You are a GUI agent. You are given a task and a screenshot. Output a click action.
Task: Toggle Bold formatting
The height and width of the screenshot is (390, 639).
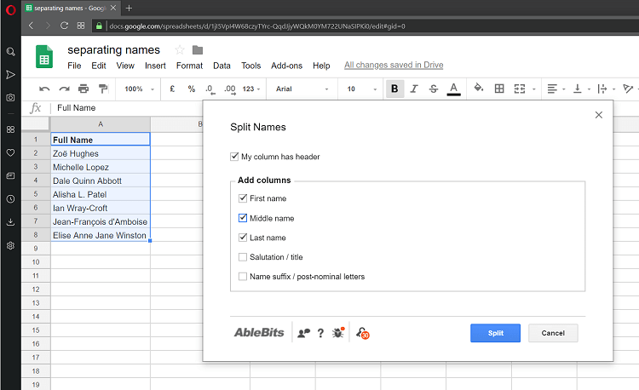(394, 89)
